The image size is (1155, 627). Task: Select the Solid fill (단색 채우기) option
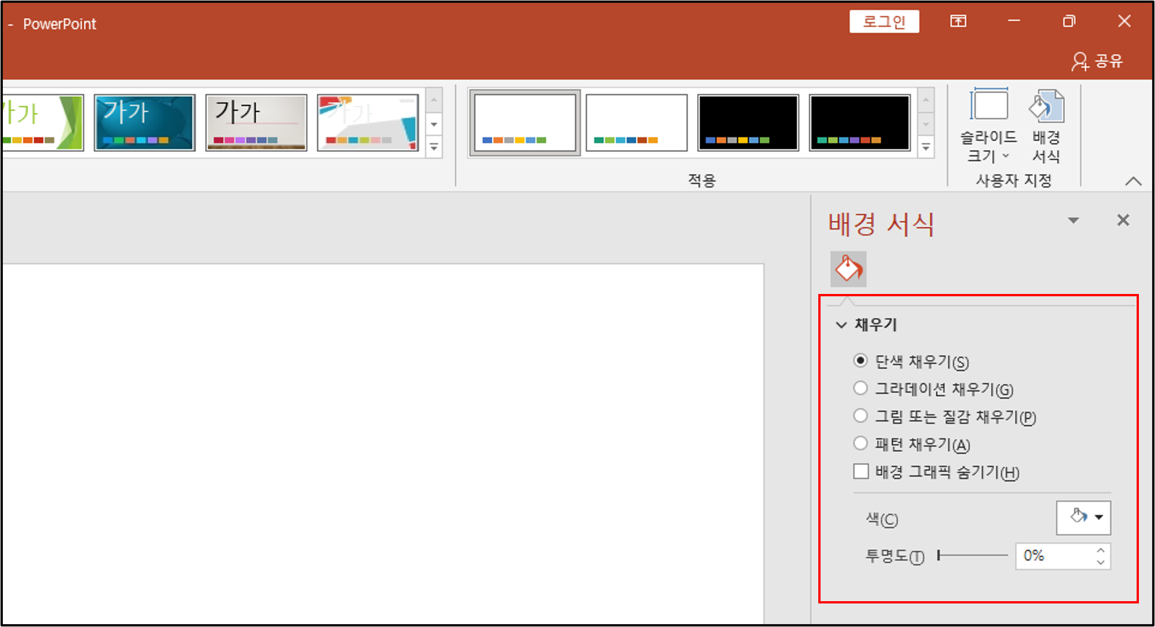[860, 361]
